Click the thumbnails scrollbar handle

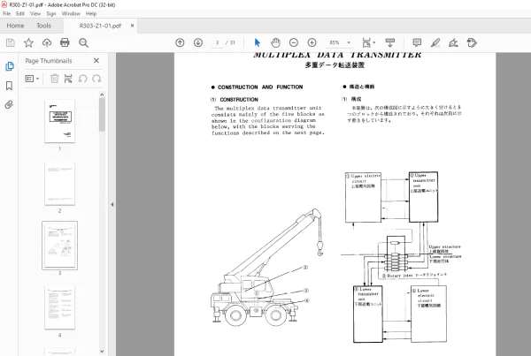(102, 114)
